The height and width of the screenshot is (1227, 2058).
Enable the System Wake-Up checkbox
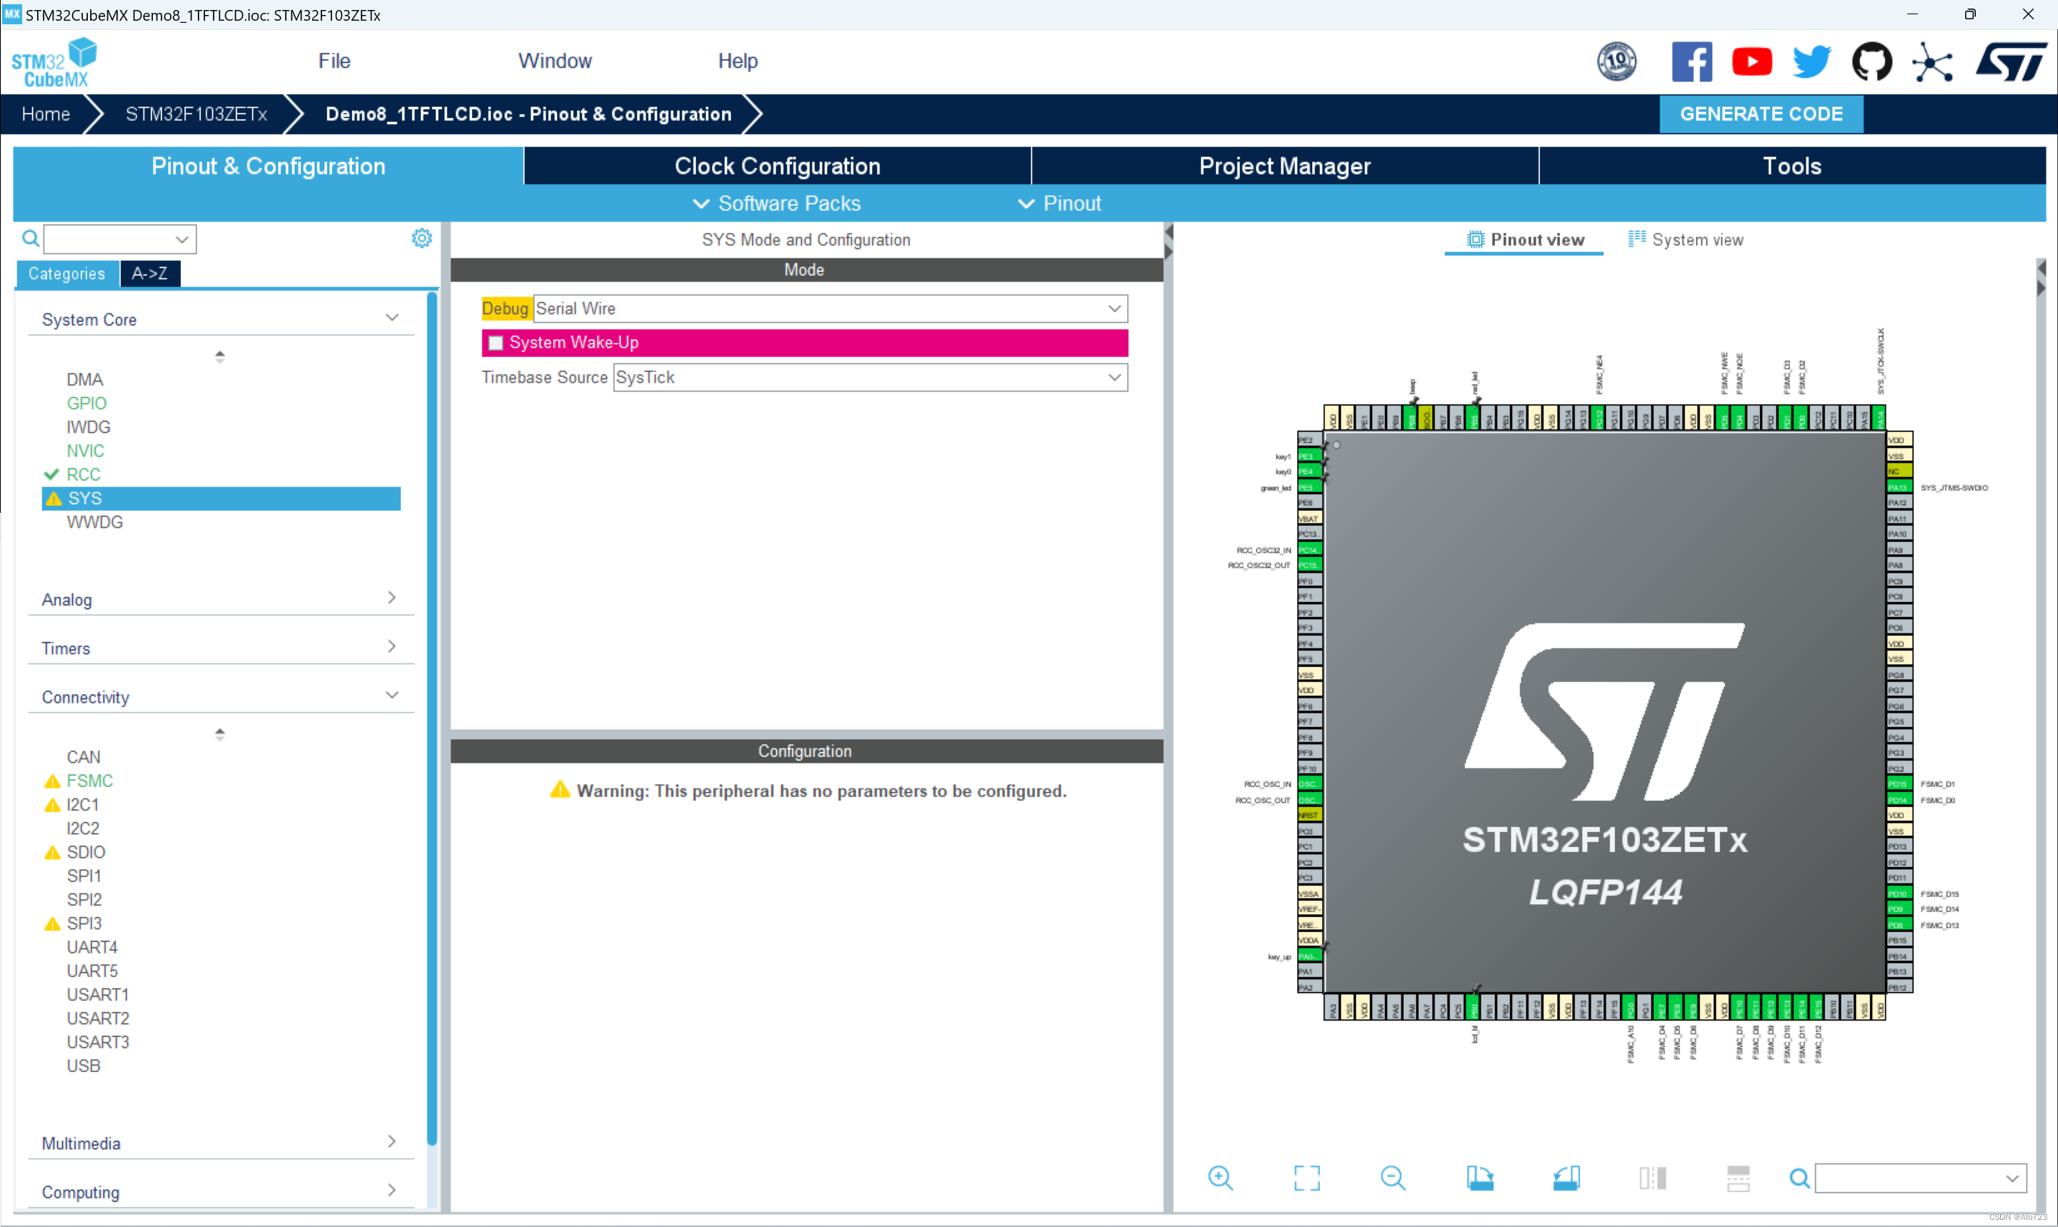click(496, 343)
